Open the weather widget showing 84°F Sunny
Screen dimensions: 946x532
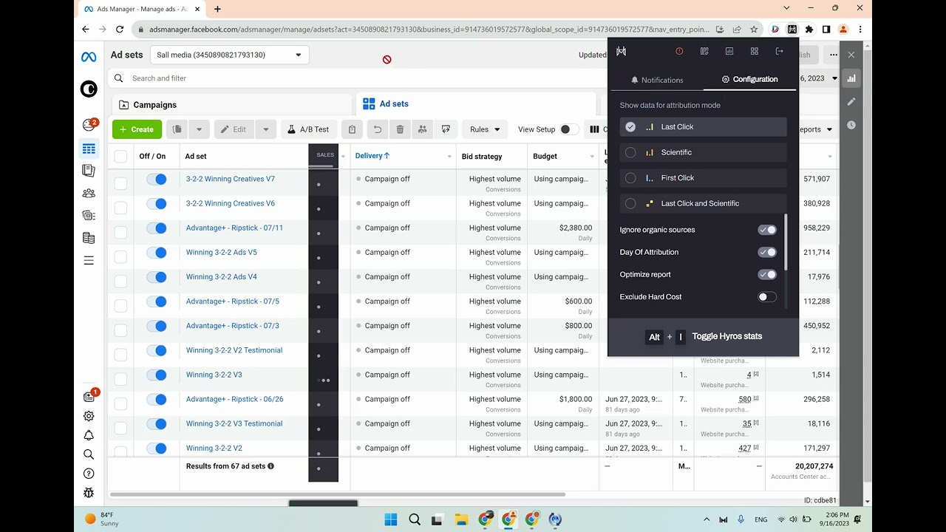coord(103,519)
